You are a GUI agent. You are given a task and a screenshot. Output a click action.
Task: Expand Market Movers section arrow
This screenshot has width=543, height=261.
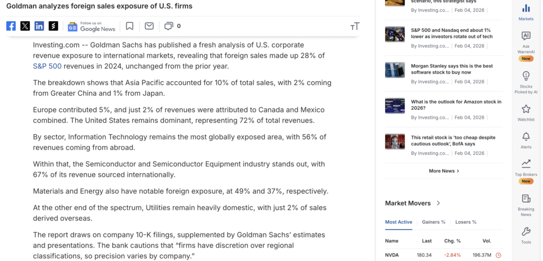point(439,203)
